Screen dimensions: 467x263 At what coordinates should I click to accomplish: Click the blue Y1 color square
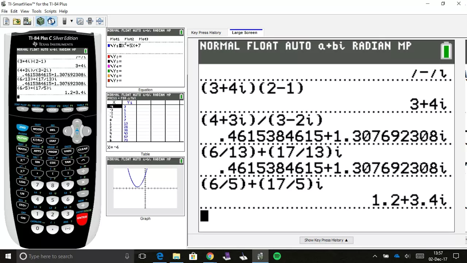coord(109,46)
